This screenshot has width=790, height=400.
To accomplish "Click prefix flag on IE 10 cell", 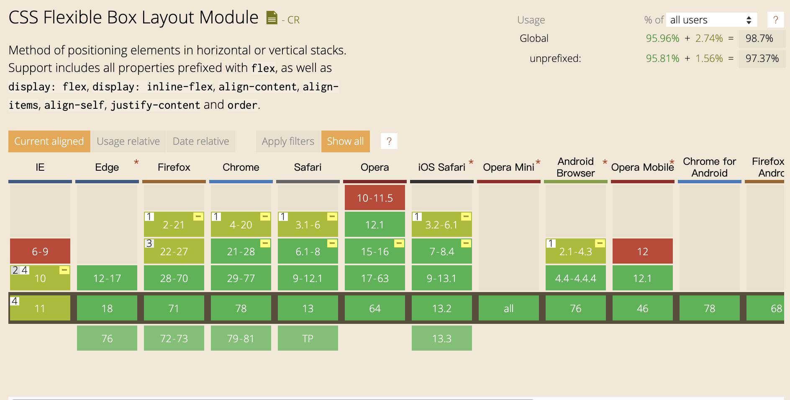I will tap(64, 270).
